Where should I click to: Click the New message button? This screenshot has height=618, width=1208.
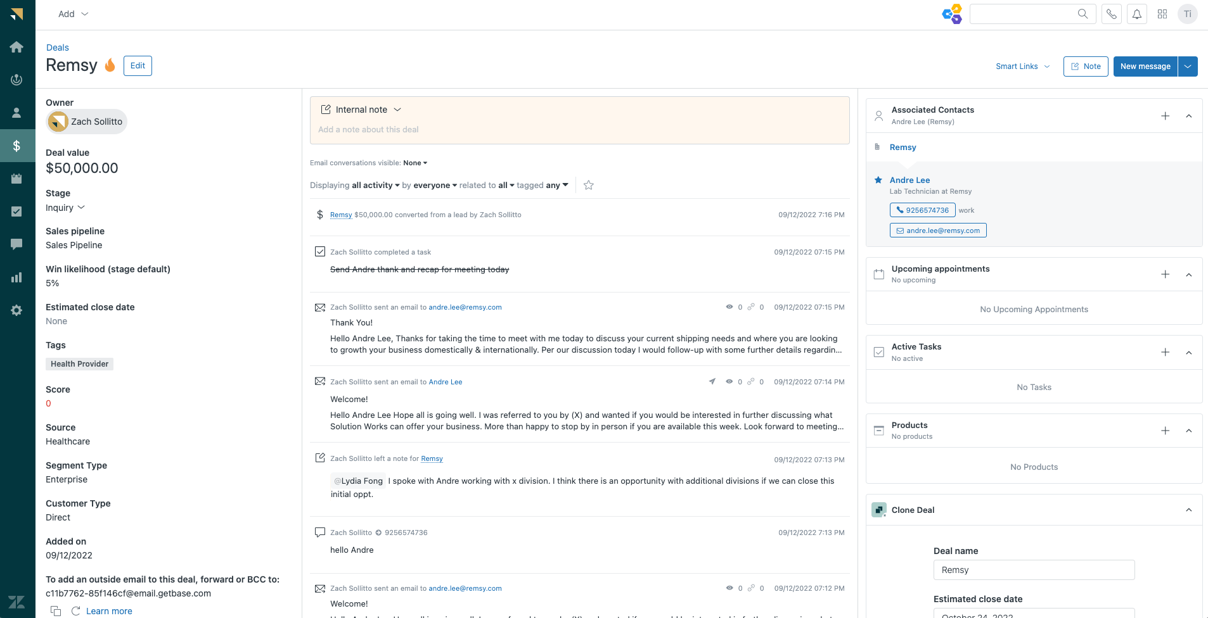point(1145,66)
